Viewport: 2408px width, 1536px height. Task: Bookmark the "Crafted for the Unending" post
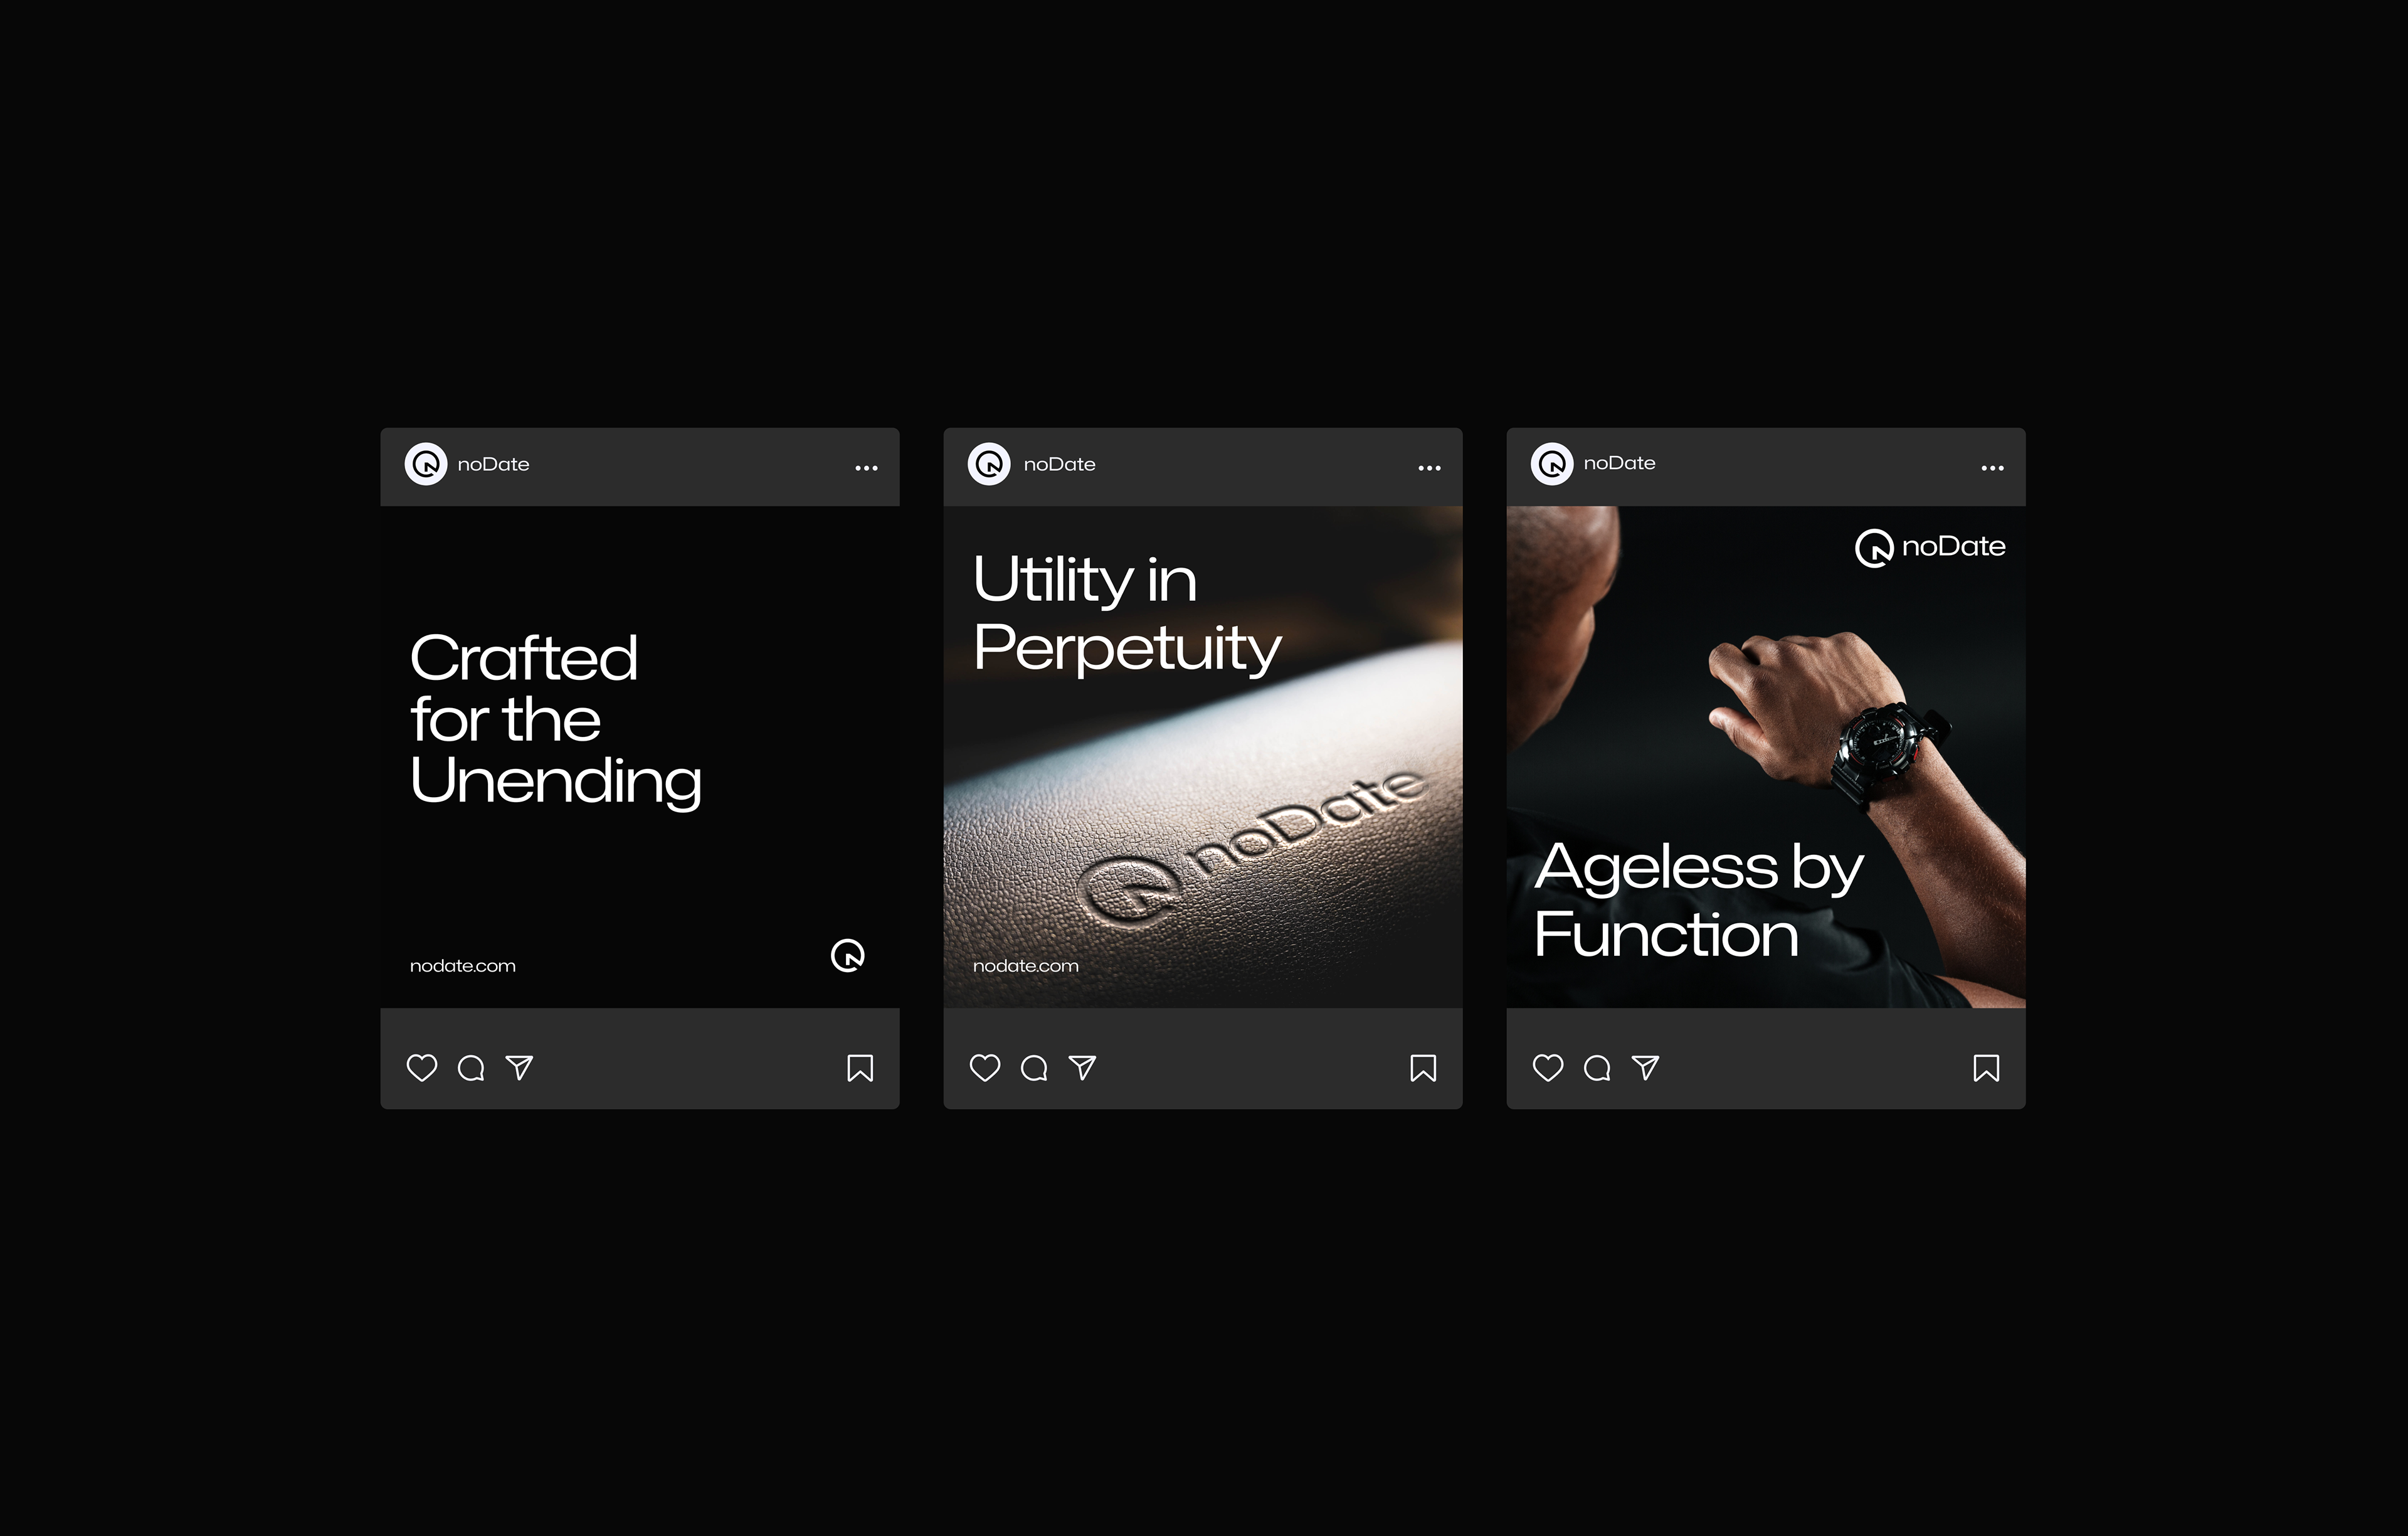(x=860, y=1068)
